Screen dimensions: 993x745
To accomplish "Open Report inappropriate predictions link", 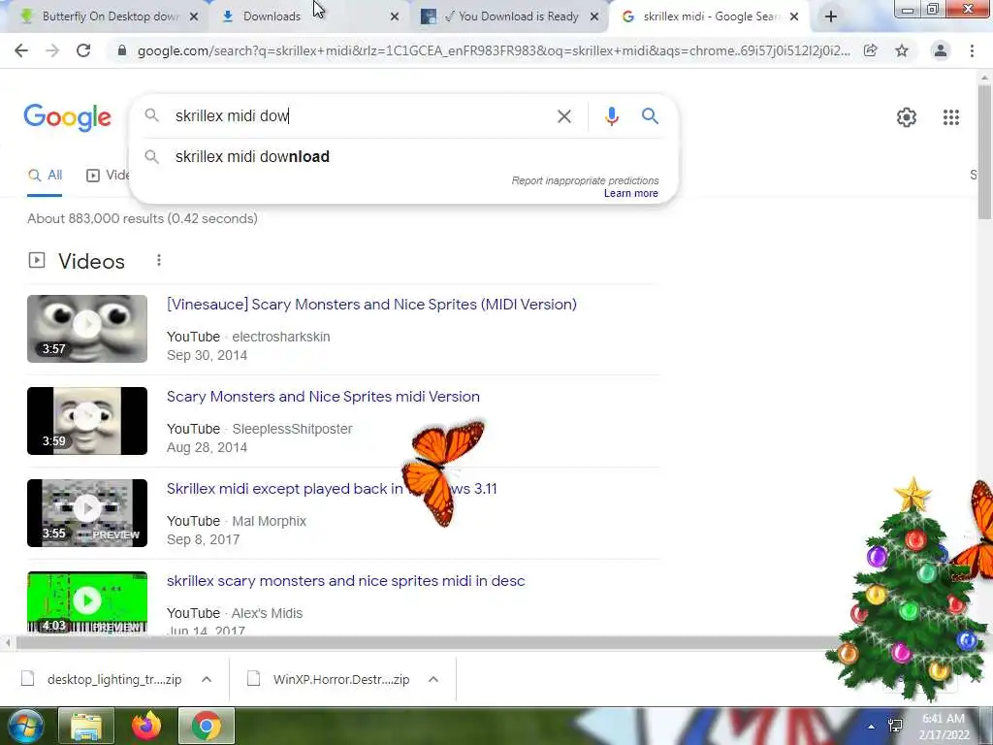I will point(585,180).
